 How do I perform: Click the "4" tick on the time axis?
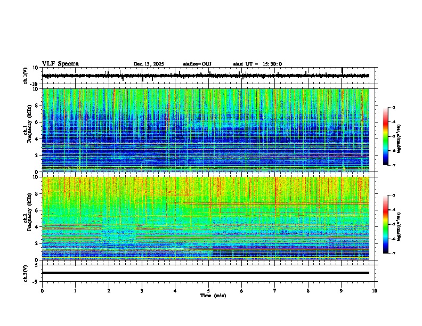click(175, 291)
